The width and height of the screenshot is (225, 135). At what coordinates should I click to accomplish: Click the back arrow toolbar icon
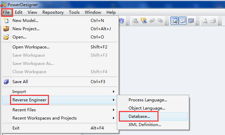[x=152, y=21]
